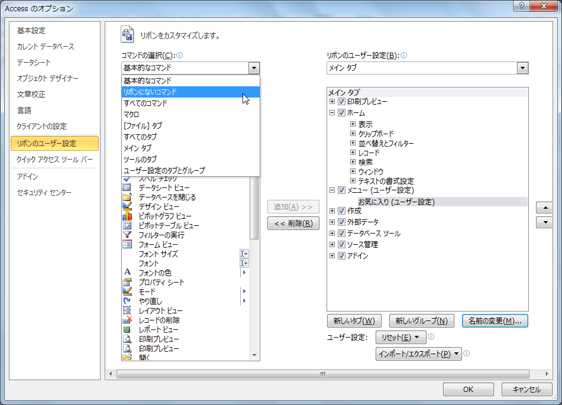This screenshot has width=562, height=405.
Task: Click the レイアウト ビュー icon
Action: point(127,310)
